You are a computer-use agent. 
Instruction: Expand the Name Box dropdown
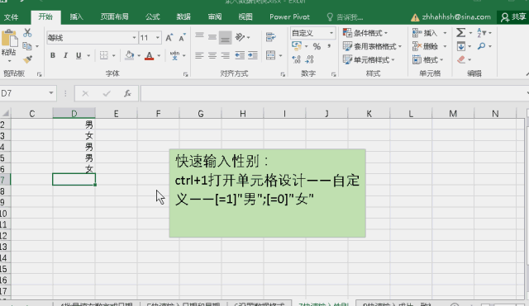coord(51,93)
